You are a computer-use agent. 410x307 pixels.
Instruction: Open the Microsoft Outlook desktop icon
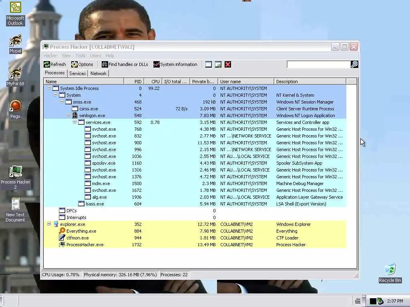15,14
